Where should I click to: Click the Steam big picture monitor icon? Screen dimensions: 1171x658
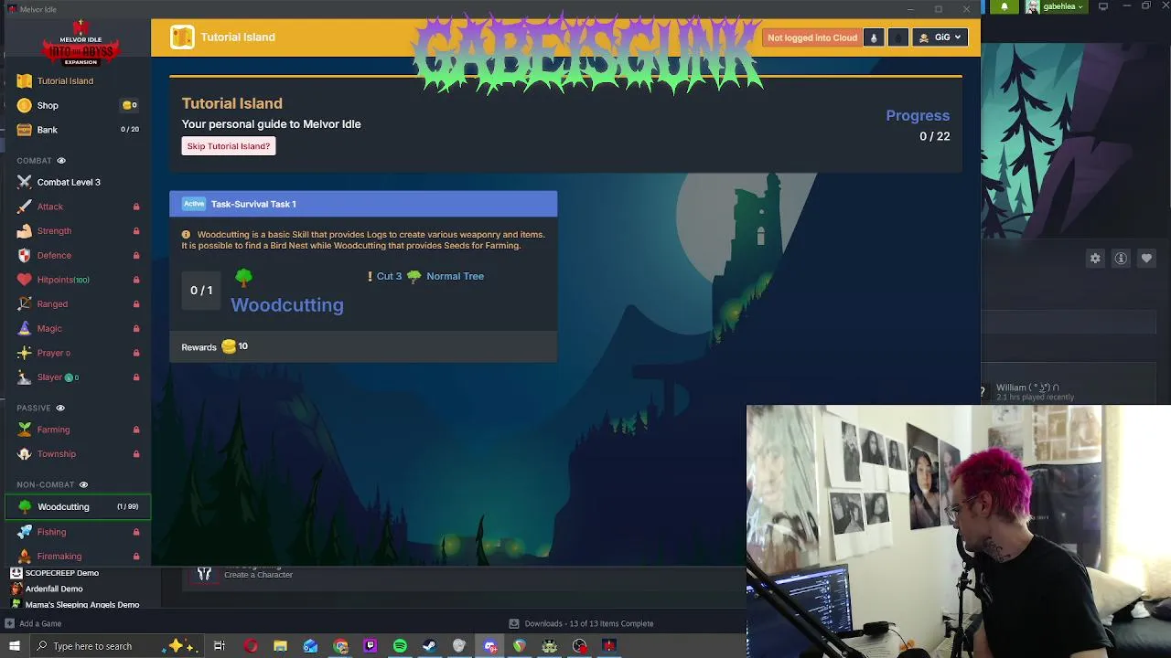(1103, 6)
